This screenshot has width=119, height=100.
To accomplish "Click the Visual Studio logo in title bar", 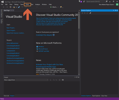I will point(2,2).
